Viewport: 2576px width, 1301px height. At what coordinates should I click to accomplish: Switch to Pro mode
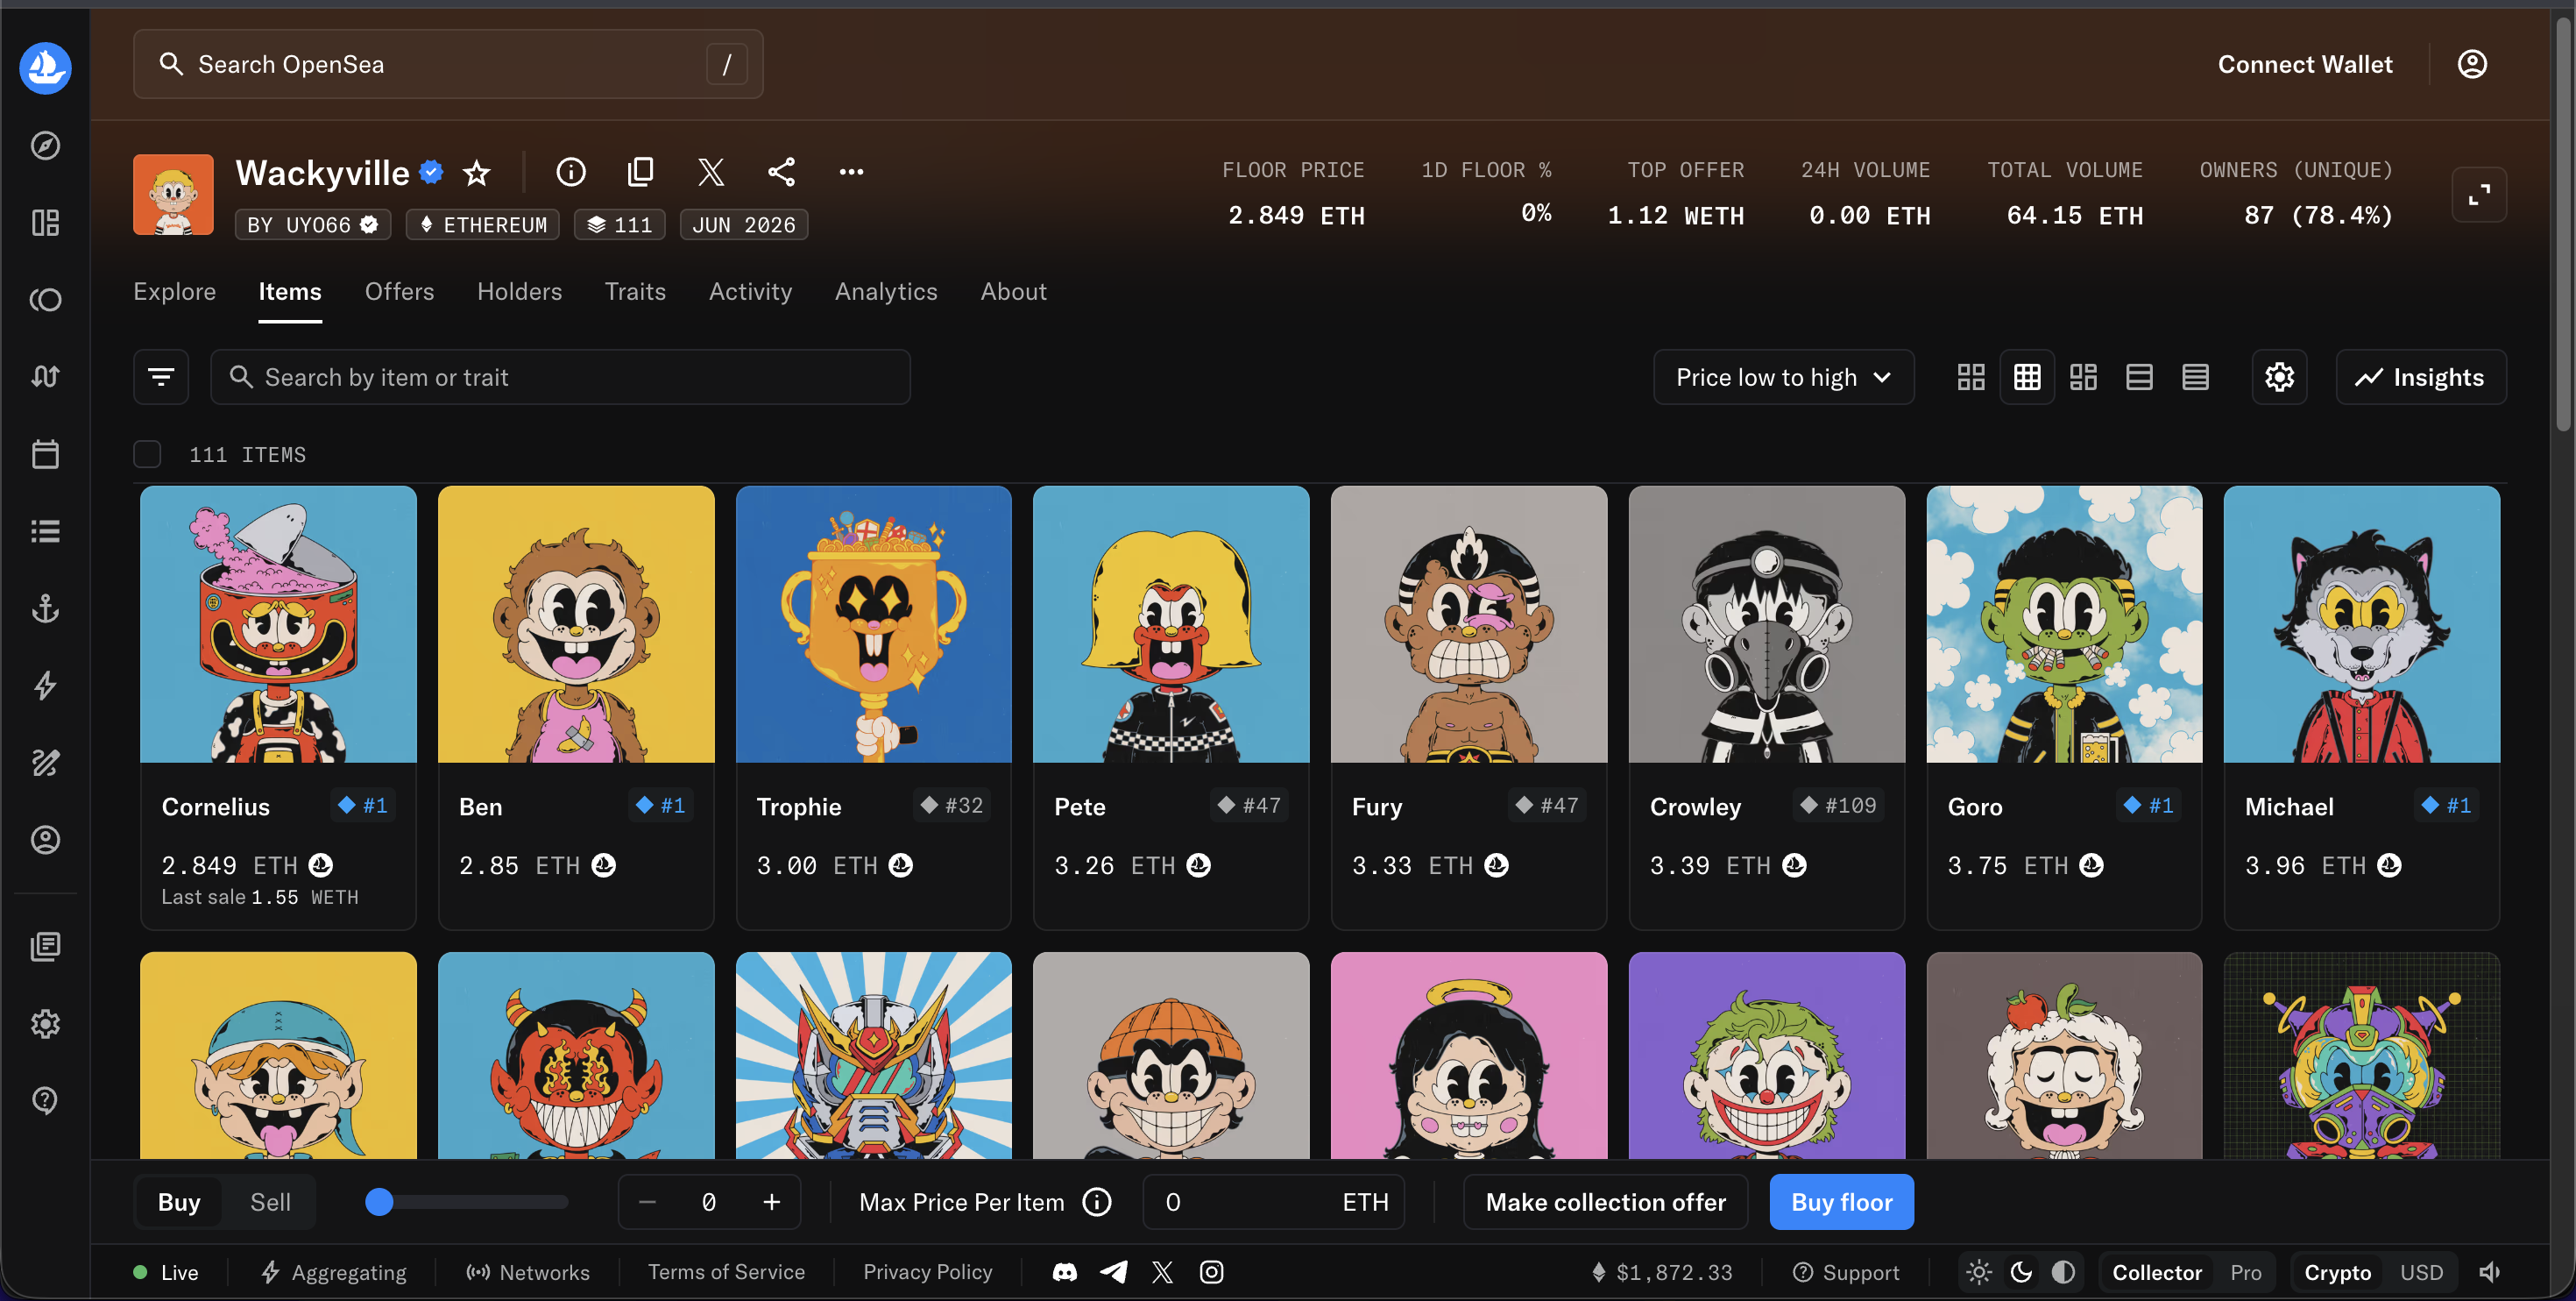point(2245,1272)
